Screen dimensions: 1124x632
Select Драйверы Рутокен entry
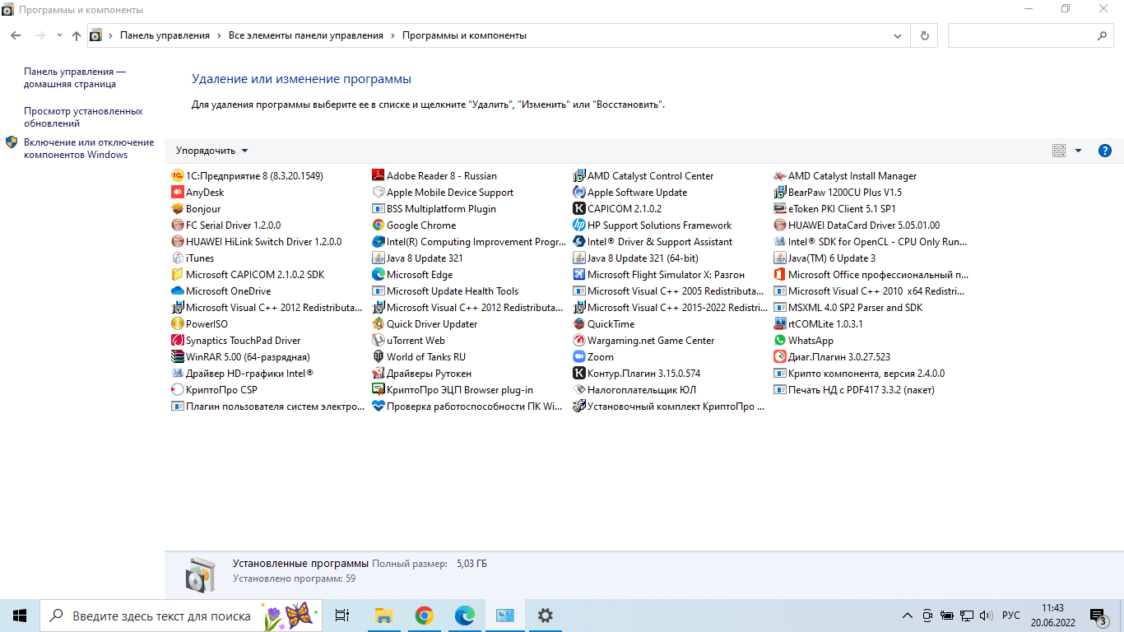pos(421,374)
